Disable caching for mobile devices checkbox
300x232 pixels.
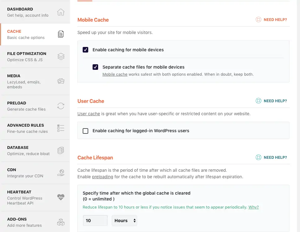[85, 50]
